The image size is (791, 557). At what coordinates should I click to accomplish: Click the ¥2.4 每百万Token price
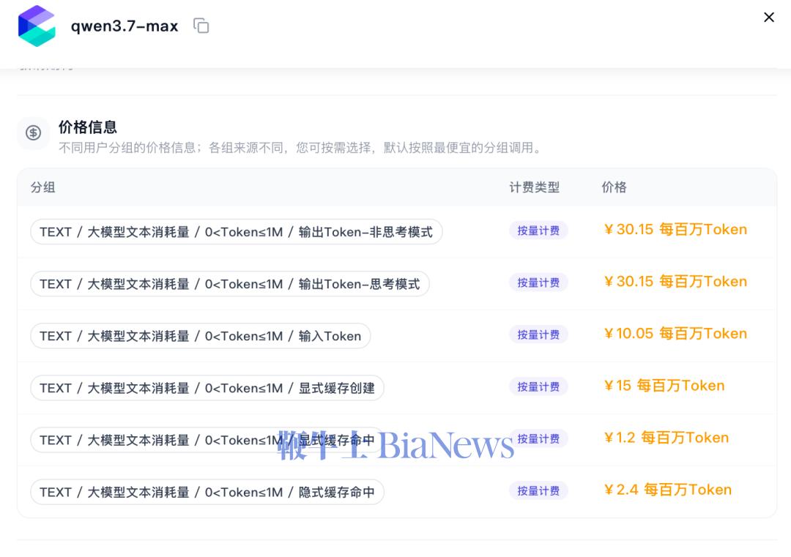668,490
